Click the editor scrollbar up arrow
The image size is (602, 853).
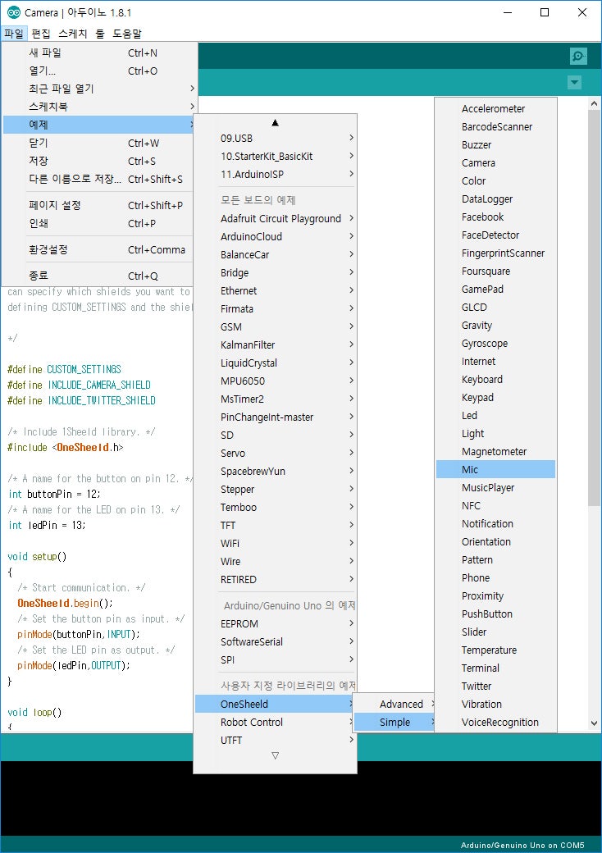tap(594, 103)
